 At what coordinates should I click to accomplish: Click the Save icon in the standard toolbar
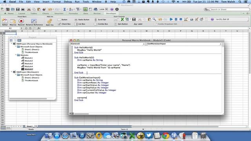[x=18, y=9]
